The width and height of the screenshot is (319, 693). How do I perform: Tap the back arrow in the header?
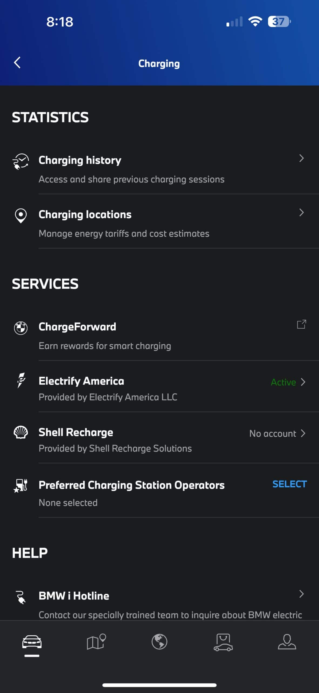point(17,63)
